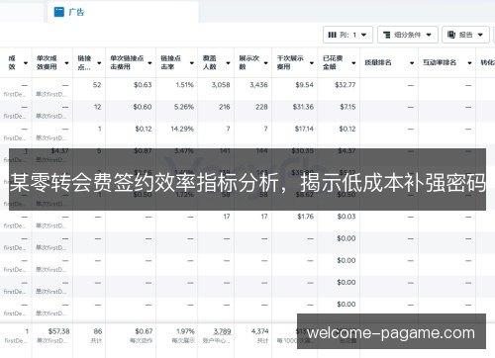Image resolution: width=495 pixels, height=358 pixels.
Task: Select the $31.36 CPM cell
Action: pyautogui.click(x=303, y=107)
